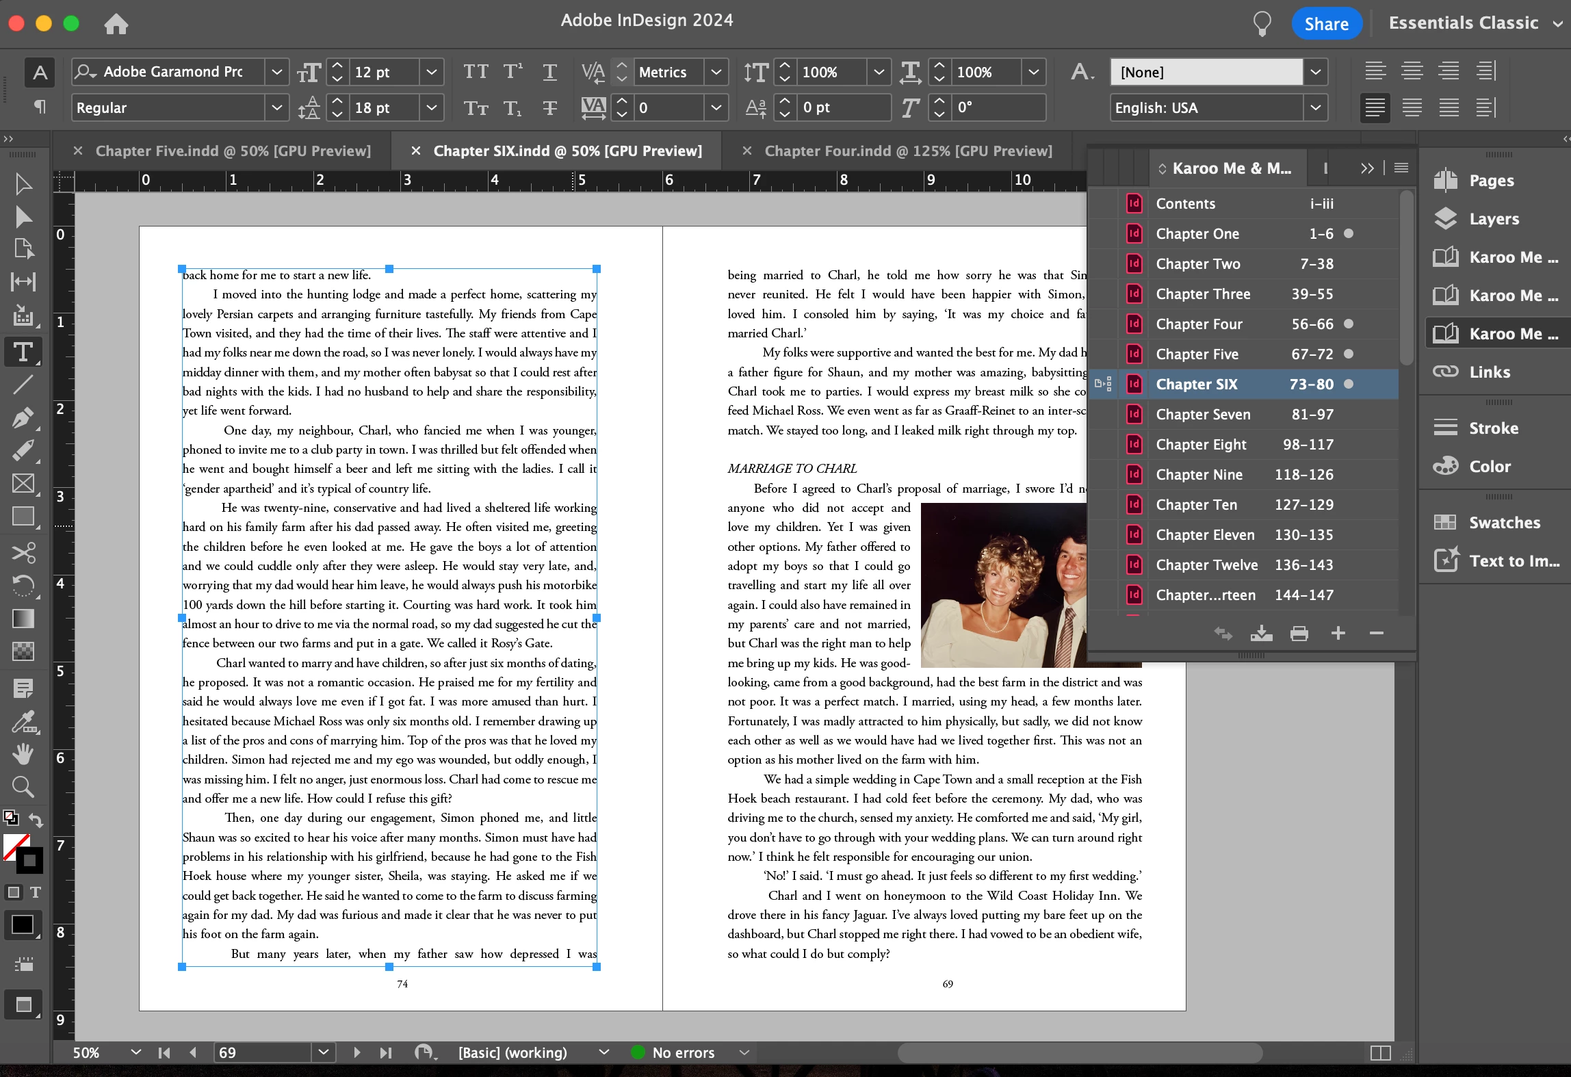This screenshot has width=1571, height=1077.
Task: Select the Rectangle Frame tool
Action: (23, 484)
